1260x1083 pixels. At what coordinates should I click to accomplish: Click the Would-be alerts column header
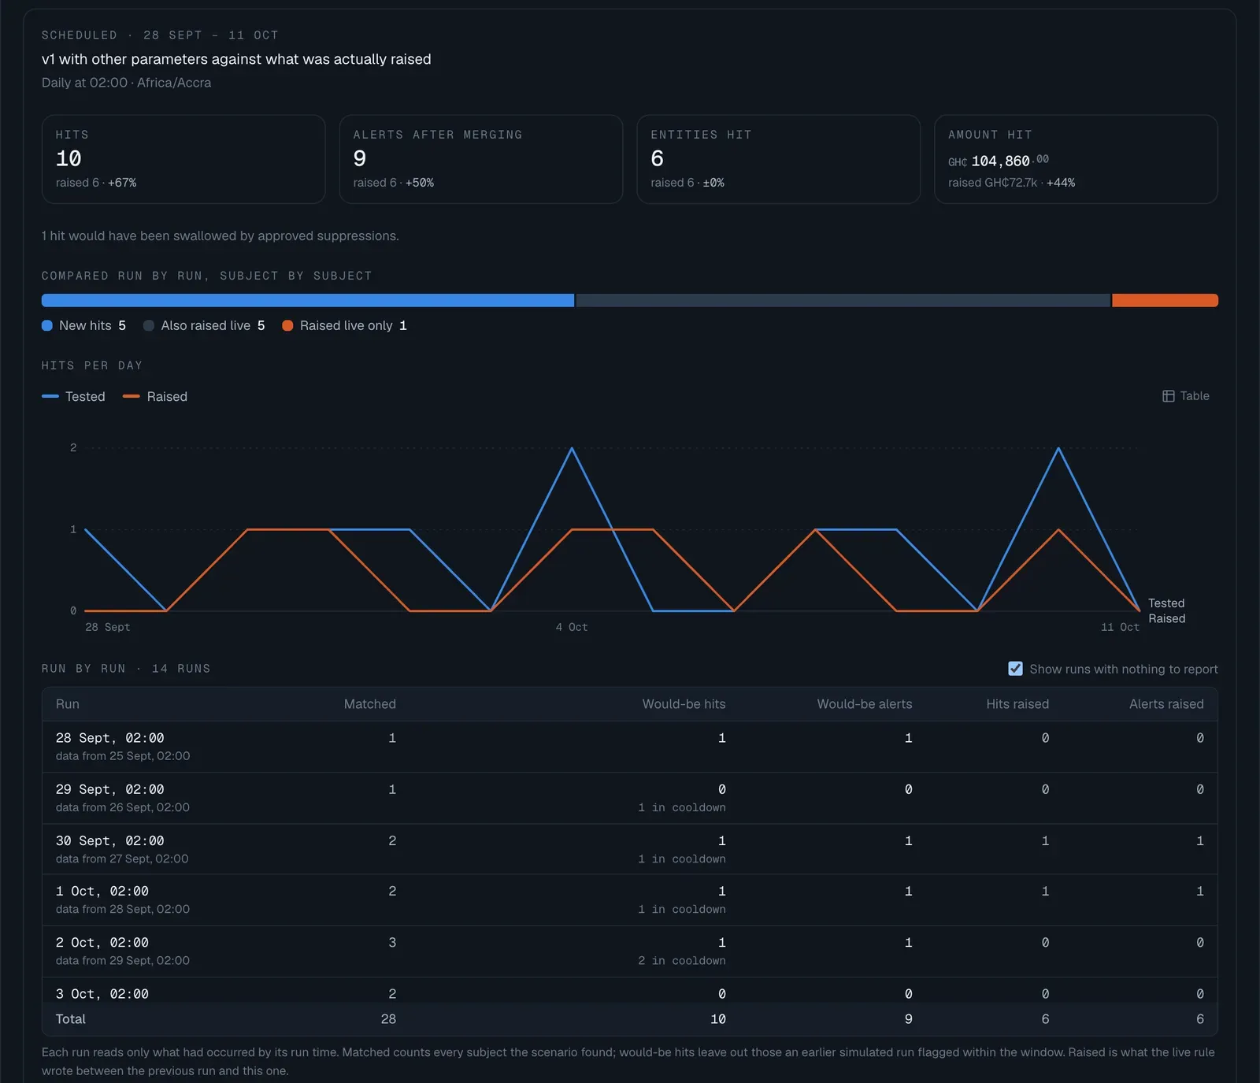tap(865, 704)
